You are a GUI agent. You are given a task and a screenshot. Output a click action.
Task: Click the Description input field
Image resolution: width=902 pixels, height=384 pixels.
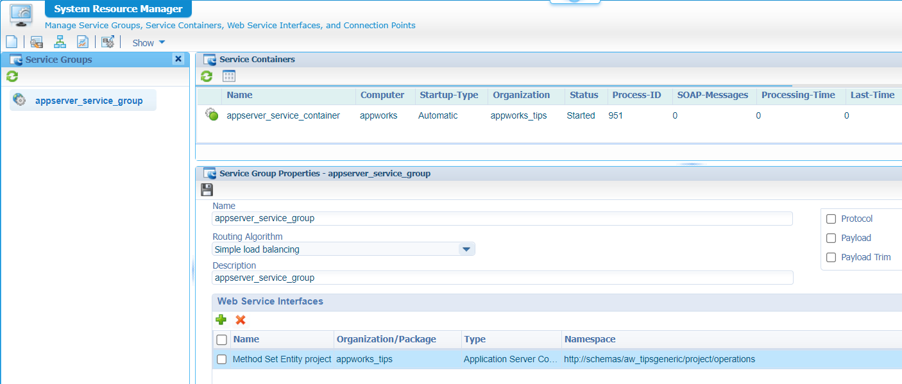coord(502,278)
